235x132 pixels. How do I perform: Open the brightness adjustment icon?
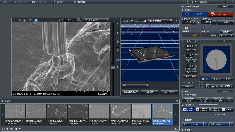pos(117,33)
